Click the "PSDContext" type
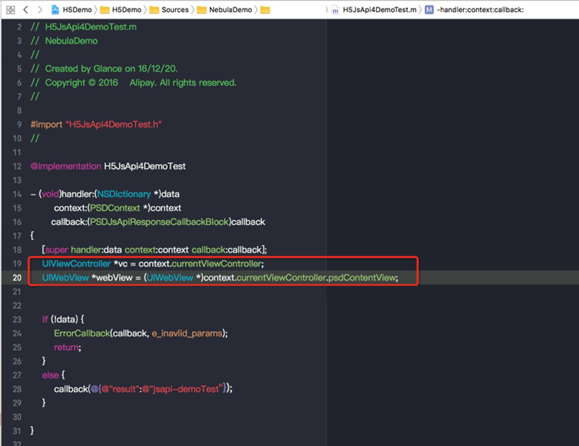Viewport: 579px width, 446px height. [x=115, y=208]
